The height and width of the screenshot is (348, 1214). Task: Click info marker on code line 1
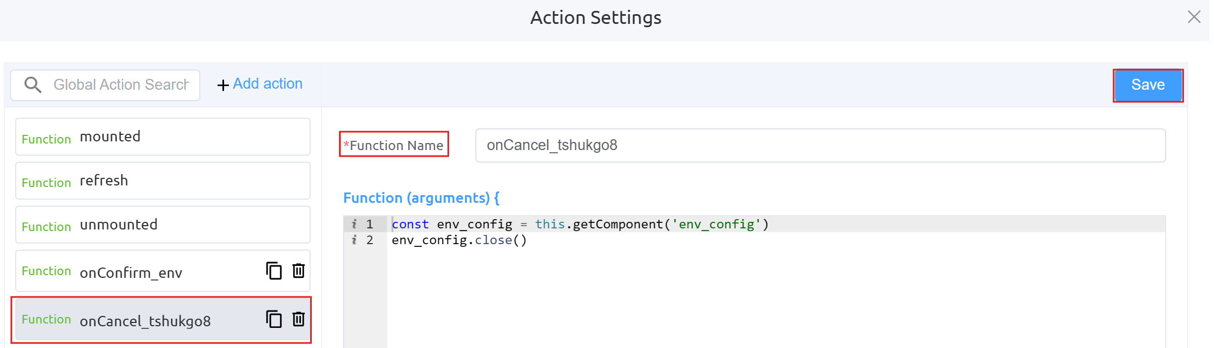[354, 224]
